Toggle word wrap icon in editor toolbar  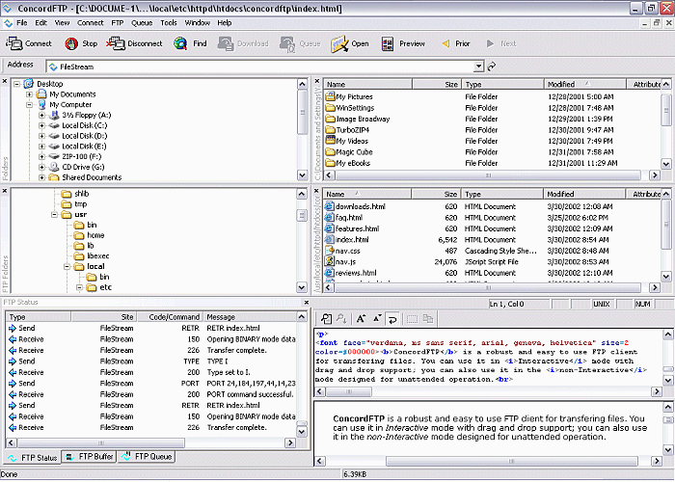pyautogui.click(x=392, y=319)
